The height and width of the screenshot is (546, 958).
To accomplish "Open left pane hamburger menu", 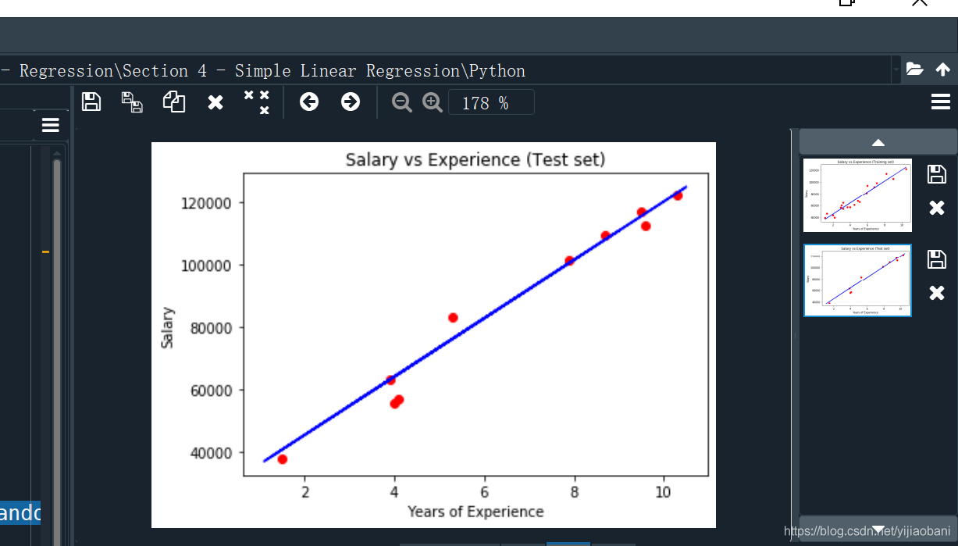I will click(51, 125).
